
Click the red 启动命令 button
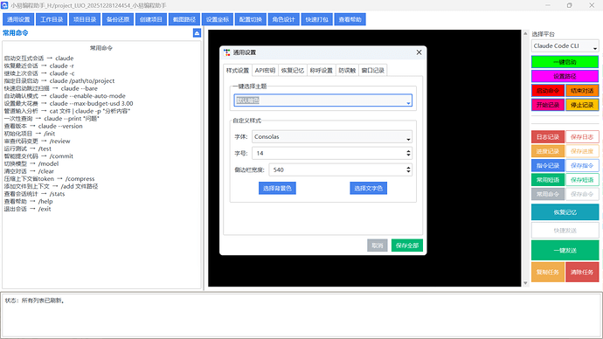point(548,91)
